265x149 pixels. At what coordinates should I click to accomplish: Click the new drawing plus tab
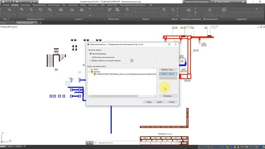(41, 23)
